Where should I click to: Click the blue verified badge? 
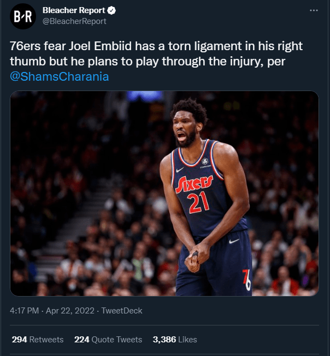pyautogui.click(x=111, y=11)
